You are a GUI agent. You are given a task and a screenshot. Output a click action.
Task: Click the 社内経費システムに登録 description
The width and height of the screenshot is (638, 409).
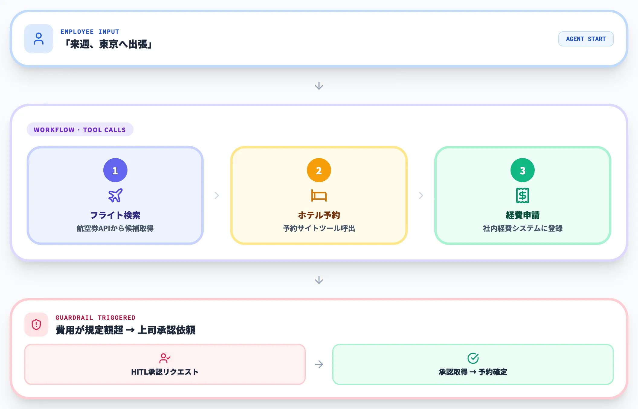click(x=522, y=228)
